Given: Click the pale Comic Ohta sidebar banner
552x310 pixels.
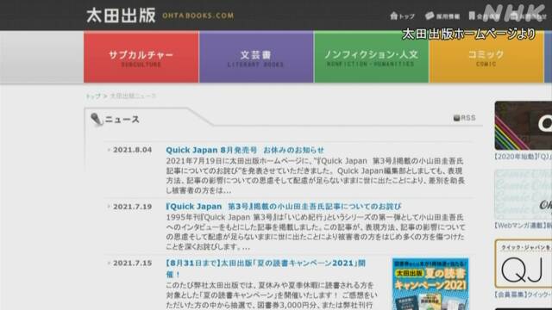Looking at the screenshot, I should pos(524,195).
